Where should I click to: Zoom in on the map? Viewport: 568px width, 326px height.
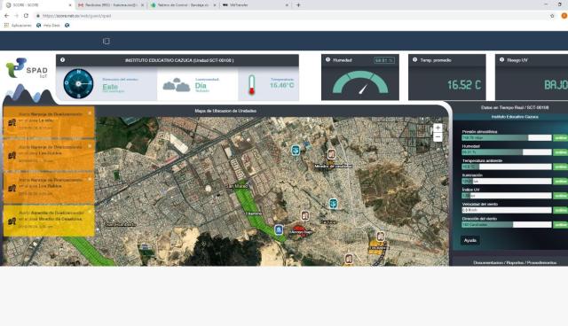coord(438,128)
